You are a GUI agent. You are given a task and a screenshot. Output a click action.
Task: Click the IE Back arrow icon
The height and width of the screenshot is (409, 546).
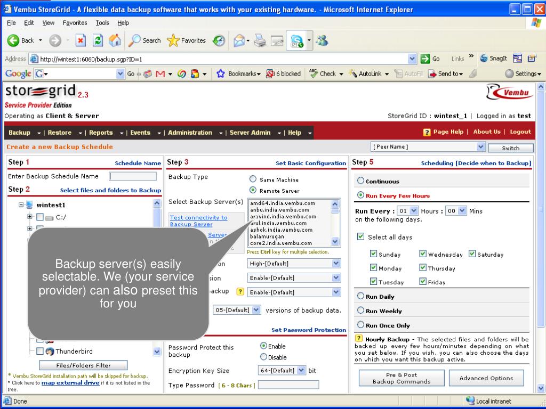tap(13, 40)
